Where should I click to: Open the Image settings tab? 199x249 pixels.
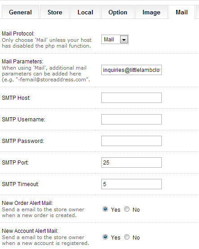151,12
